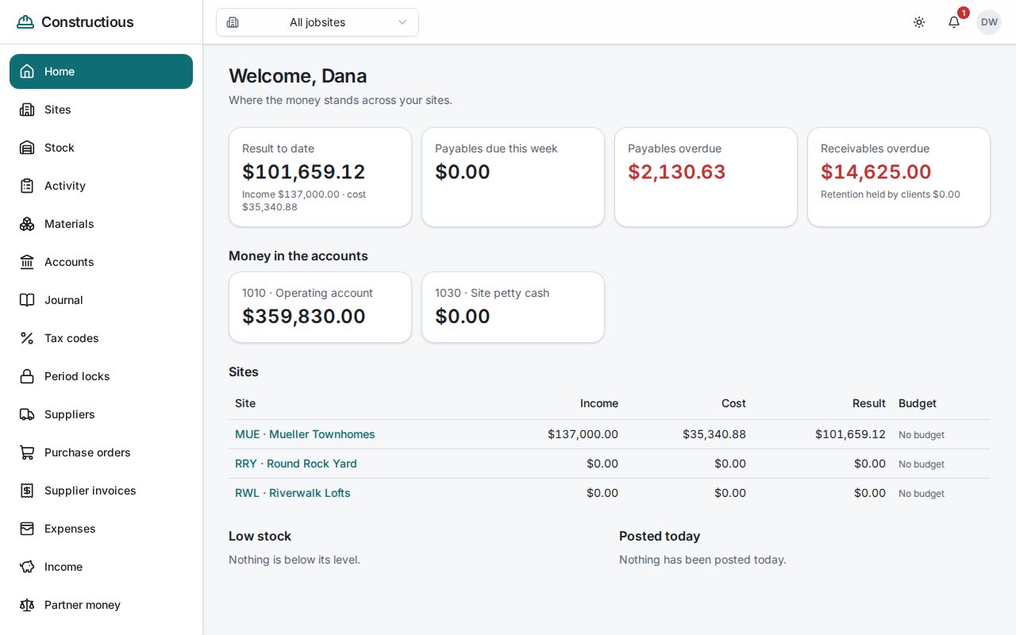The width and height of the screenshot is (1016, 635).
Task: Click the 1030 · Site petty cash card
Action: (x=513, y=307)
